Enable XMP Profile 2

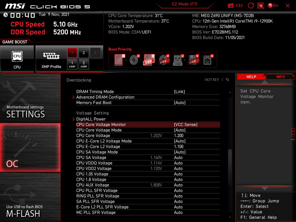(x=84, y=53)
